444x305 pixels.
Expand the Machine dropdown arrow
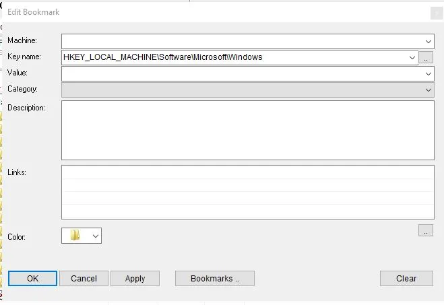(429, 42)
